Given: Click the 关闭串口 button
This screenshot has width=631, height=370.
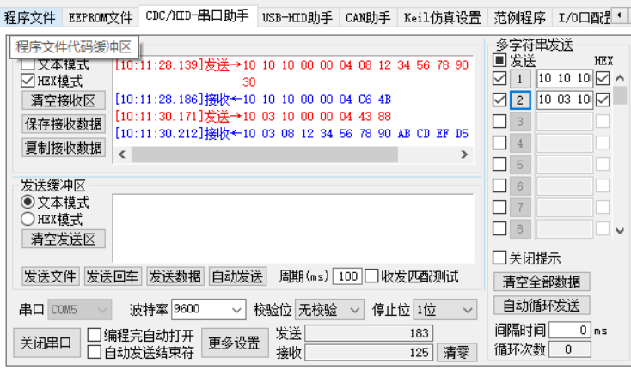Looking at the screenshot, I should (x=47, y=343).
